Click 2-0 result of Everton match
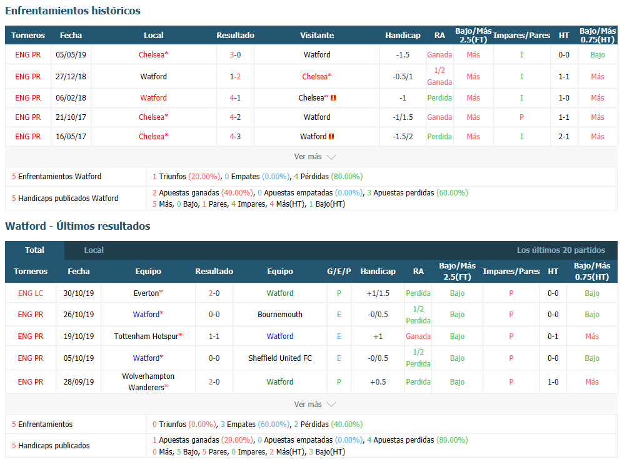The height and width of the screenshot is (462, 622). [214, 293]
